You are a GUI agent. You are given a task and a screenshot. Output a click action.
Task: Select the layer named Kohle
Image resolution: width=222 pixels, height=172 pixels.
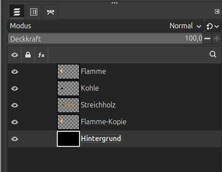90,88
